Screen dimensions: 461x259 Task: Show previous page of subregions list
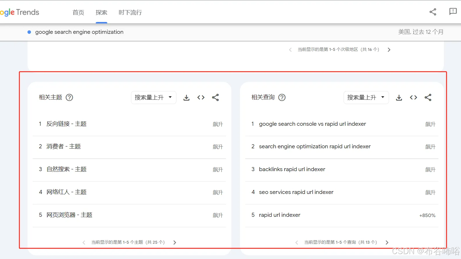(290, 50)
